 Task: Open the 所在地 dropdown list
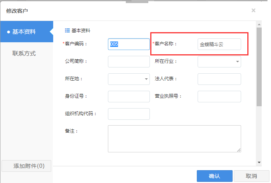tap(129, 79)
